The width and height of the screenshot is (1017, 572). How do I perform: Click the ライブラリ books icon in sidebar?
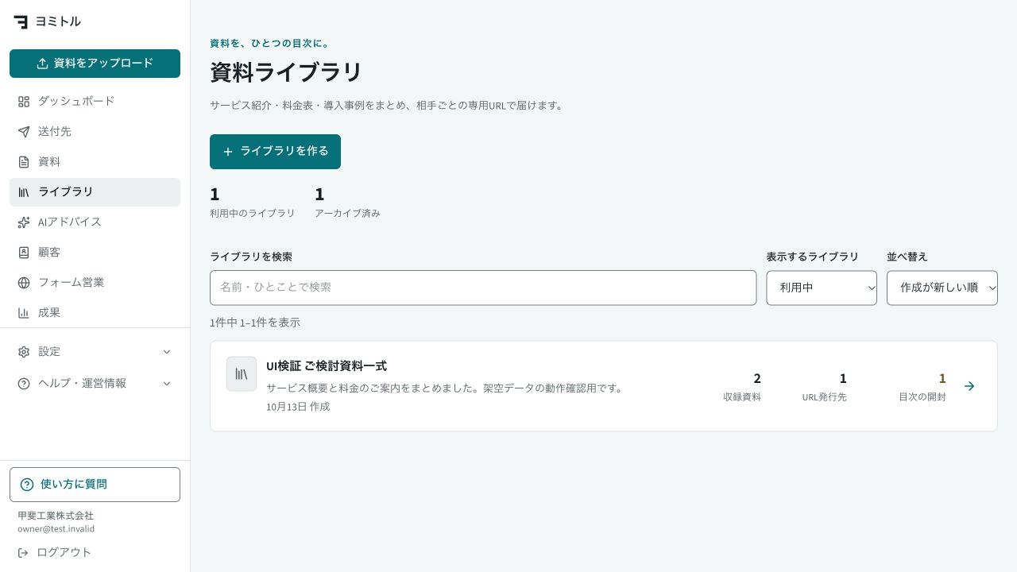(x=24, y=192)
